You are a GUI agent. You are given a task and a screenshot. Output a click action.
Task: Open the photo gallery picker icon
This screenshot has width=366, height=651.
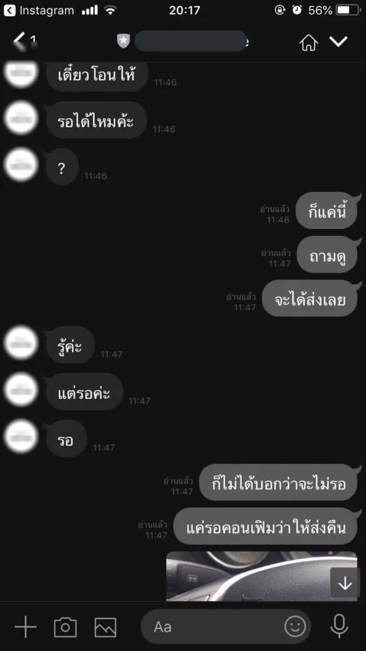tap(106, 627)
